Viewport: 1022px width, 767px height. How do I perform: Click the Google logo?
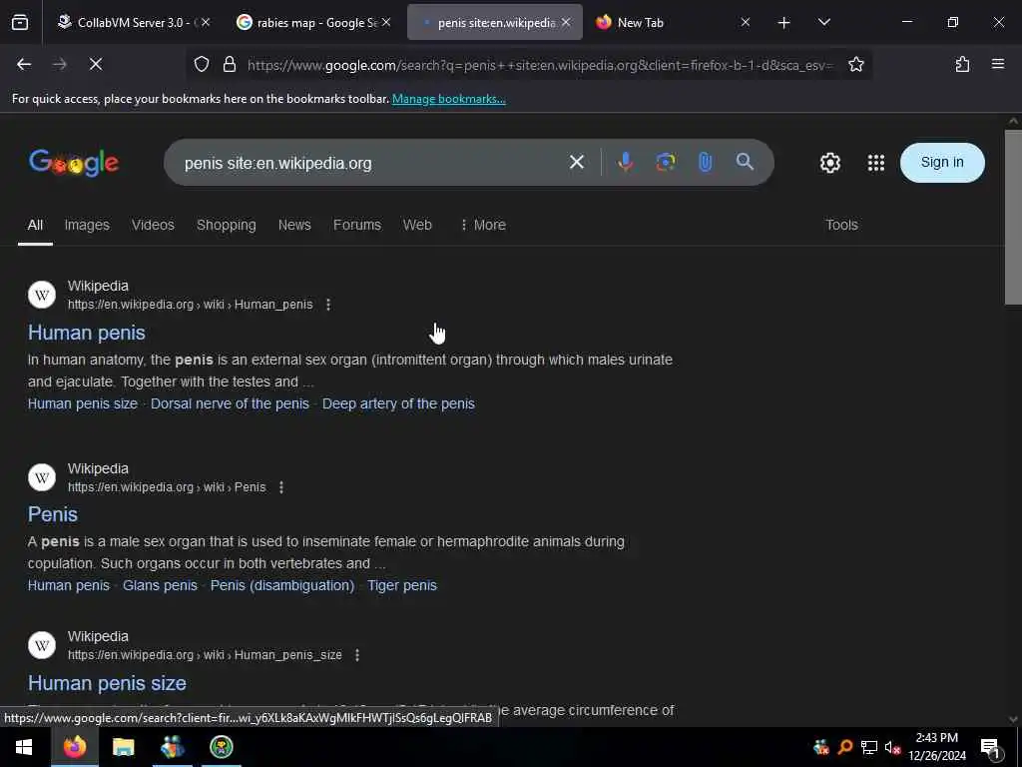(74, 163)
